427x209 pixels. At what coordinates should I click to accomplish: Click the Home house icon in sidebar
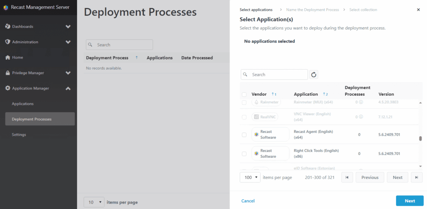tap(8, 57)
